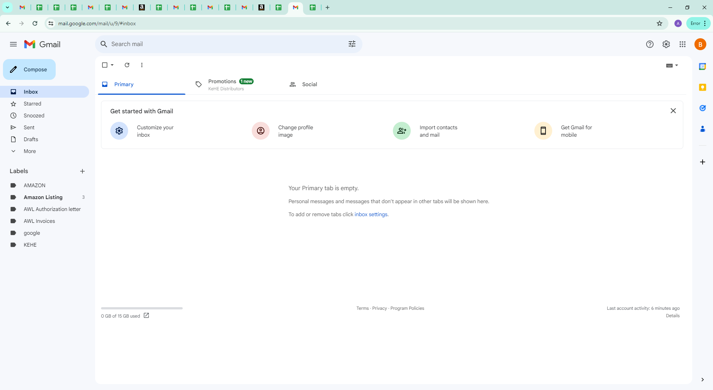Open the More options three-dot menu
The width and height of the screenshot is (713, 390).
tap(142, 65)
